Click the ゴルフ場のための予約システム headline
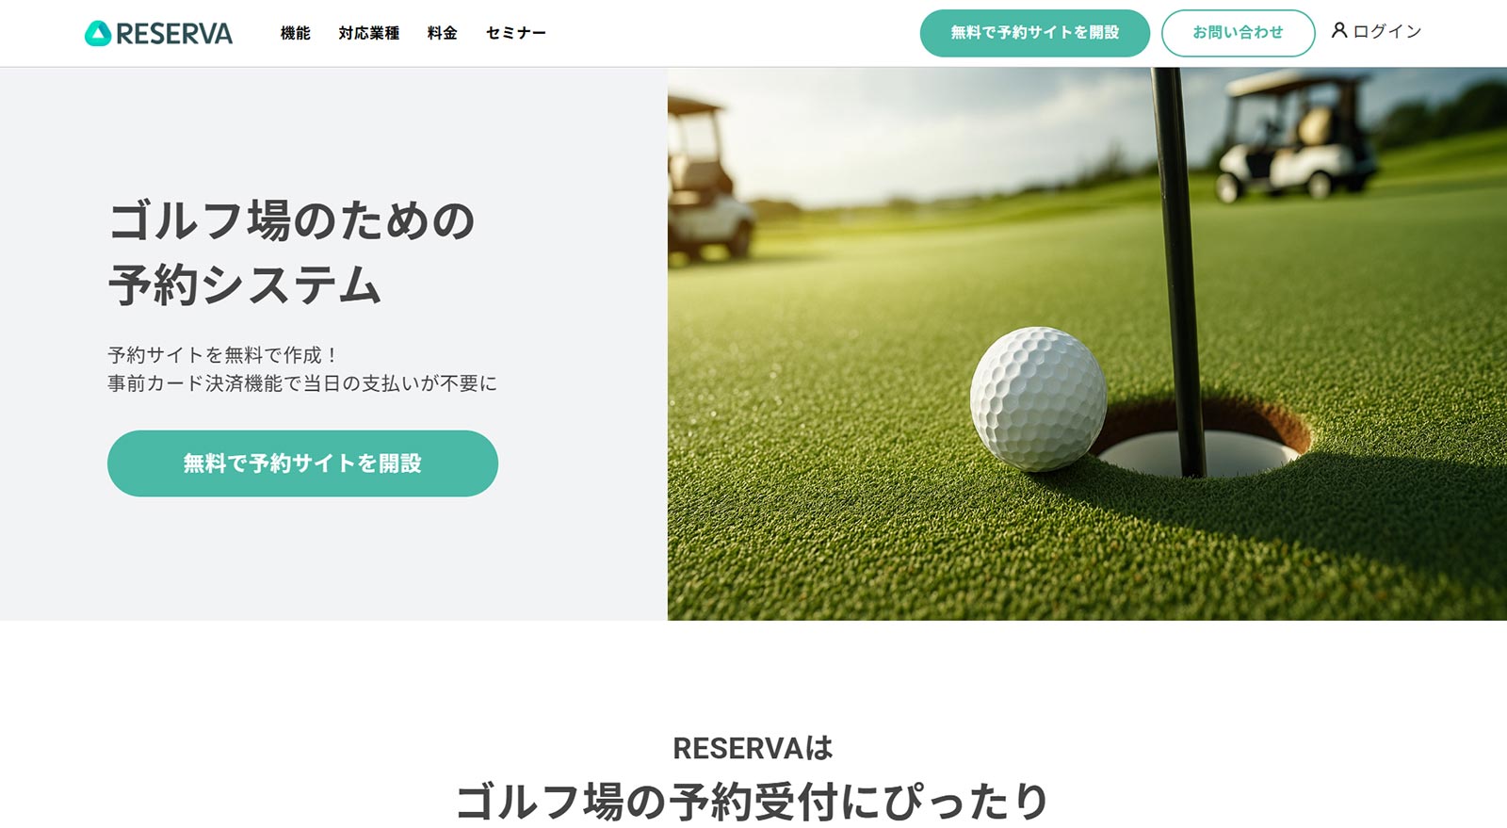 pyautogui.click(x=291, y=252)
